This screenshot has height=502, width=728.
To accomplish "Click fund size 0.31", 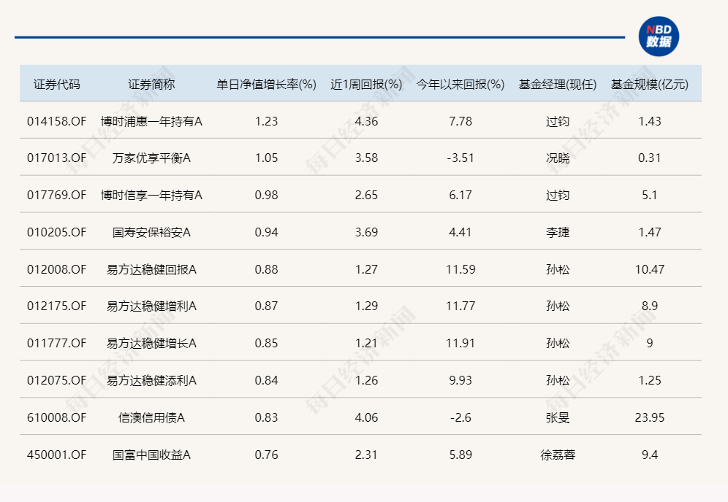I will [650, 158].
